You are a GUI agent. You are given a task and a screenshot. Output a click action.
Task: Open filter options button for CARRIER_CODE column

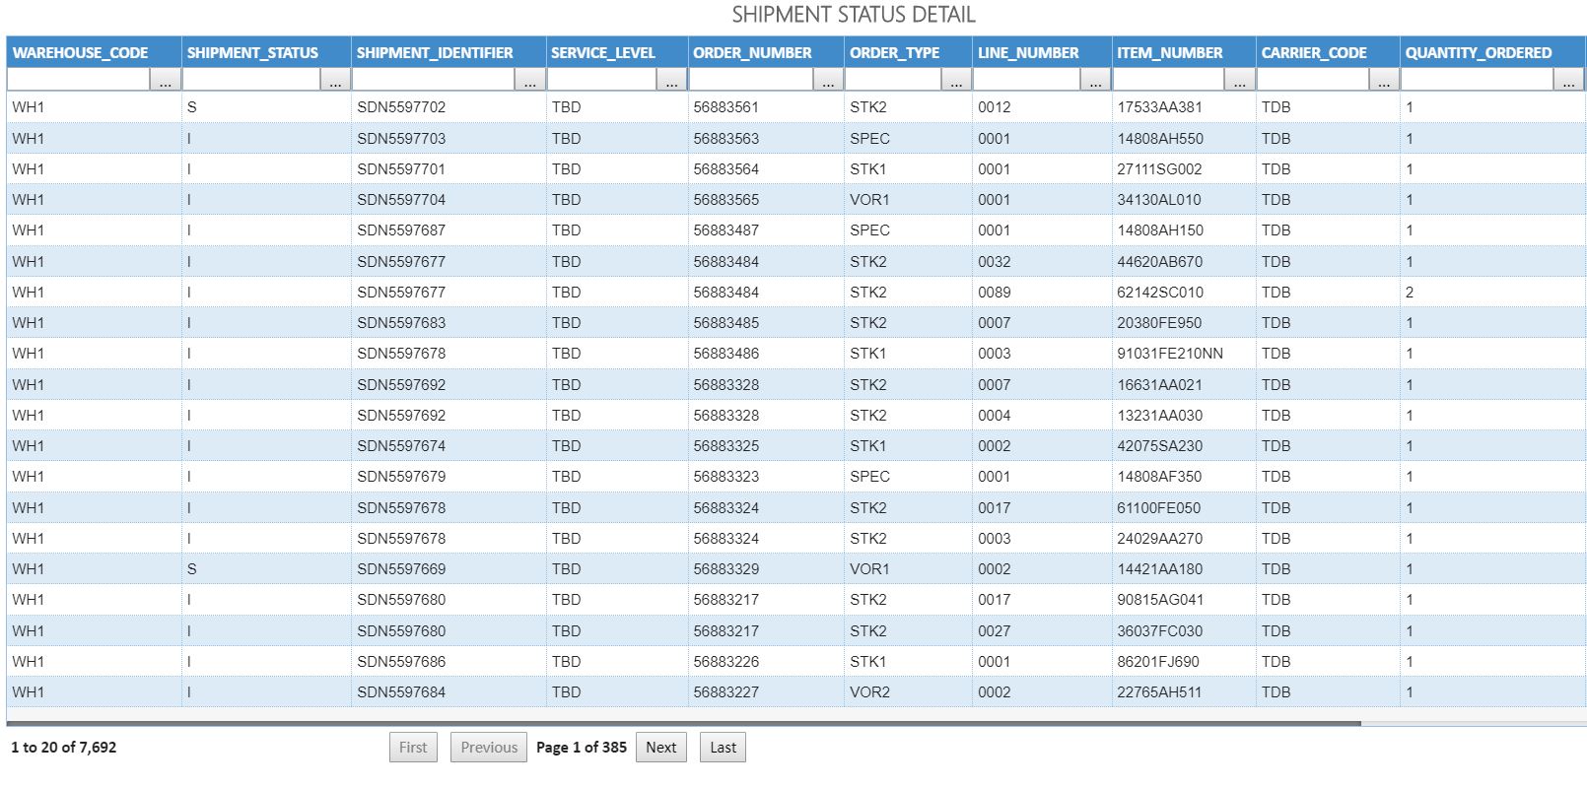coord(1384,81)
